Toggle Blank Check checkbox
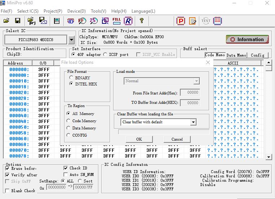 (7, 191)
